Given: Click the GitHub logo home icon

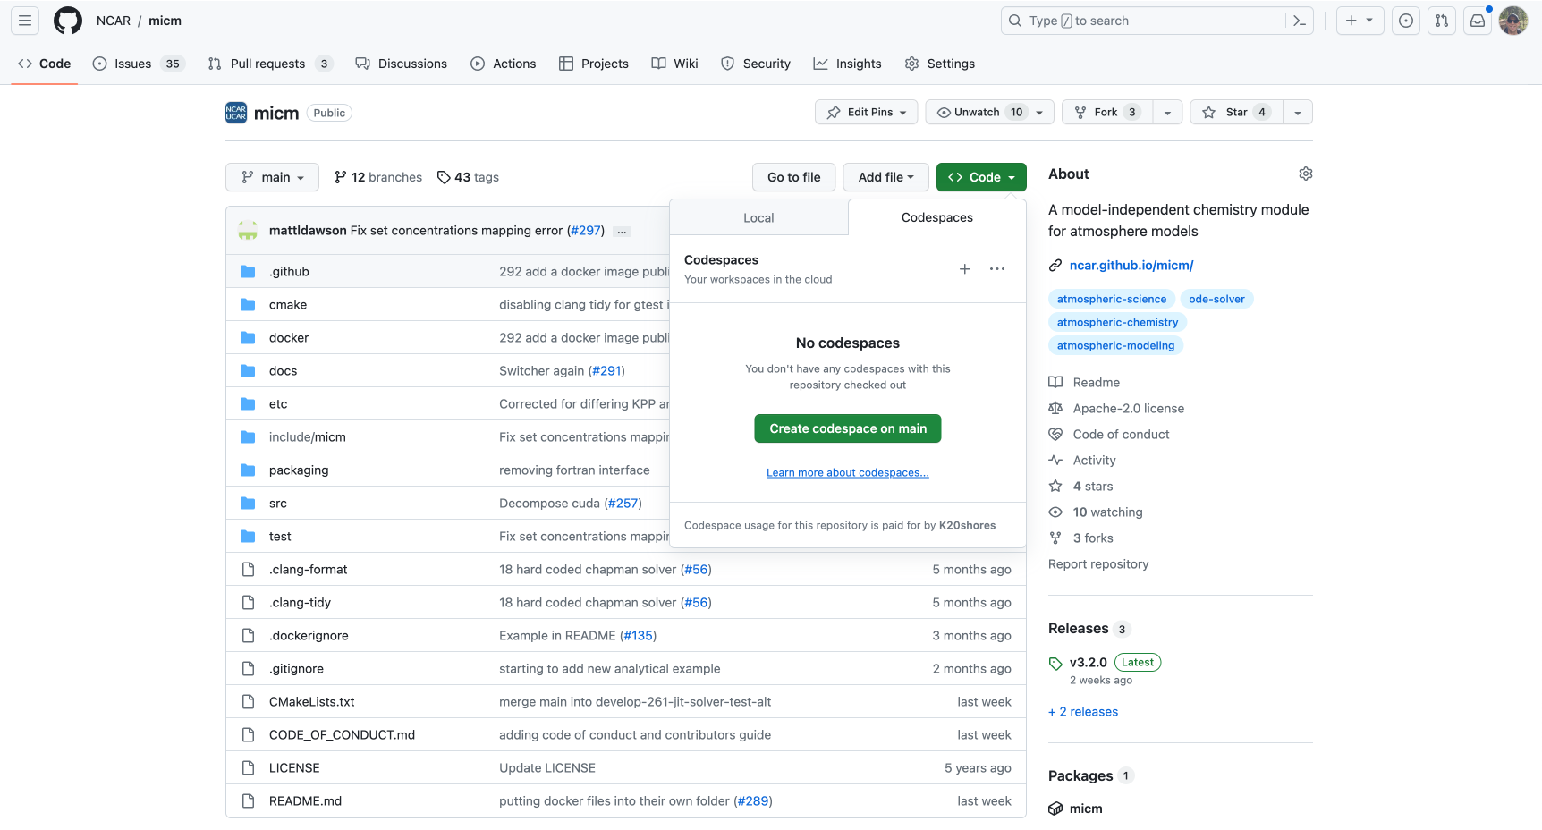Looking at the screenshot, I should pos(68,21).
